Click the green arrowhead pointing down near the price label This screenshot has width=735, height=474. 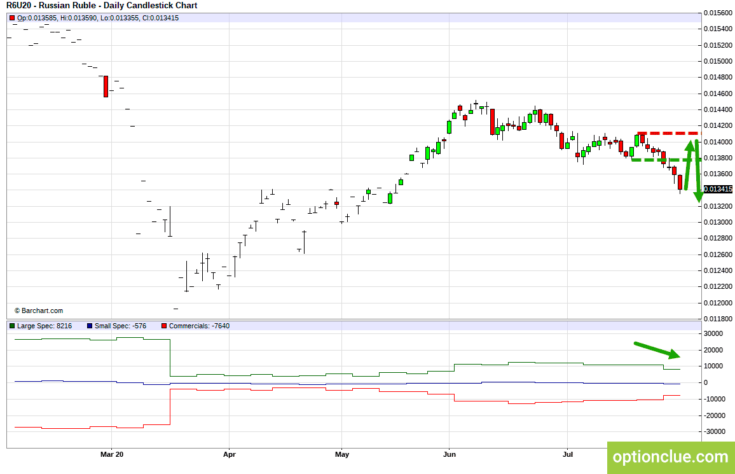tap(698, 196)
